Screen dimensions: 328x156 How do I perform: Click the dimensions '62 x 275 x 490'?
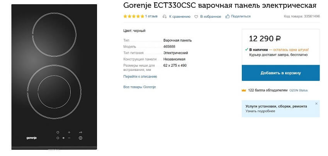pyautogui.click(x=175, y=65)
